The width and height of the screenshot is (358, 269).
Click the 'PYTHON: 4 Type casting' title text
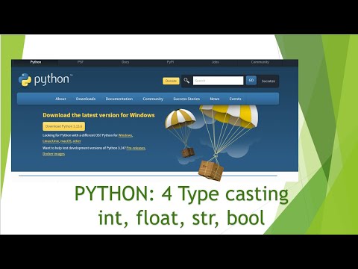click(x=181, y=194)
